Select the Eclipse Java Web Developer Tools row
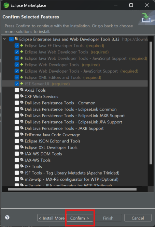The width and height of the screenshot is (155, 227). point(75,52)
